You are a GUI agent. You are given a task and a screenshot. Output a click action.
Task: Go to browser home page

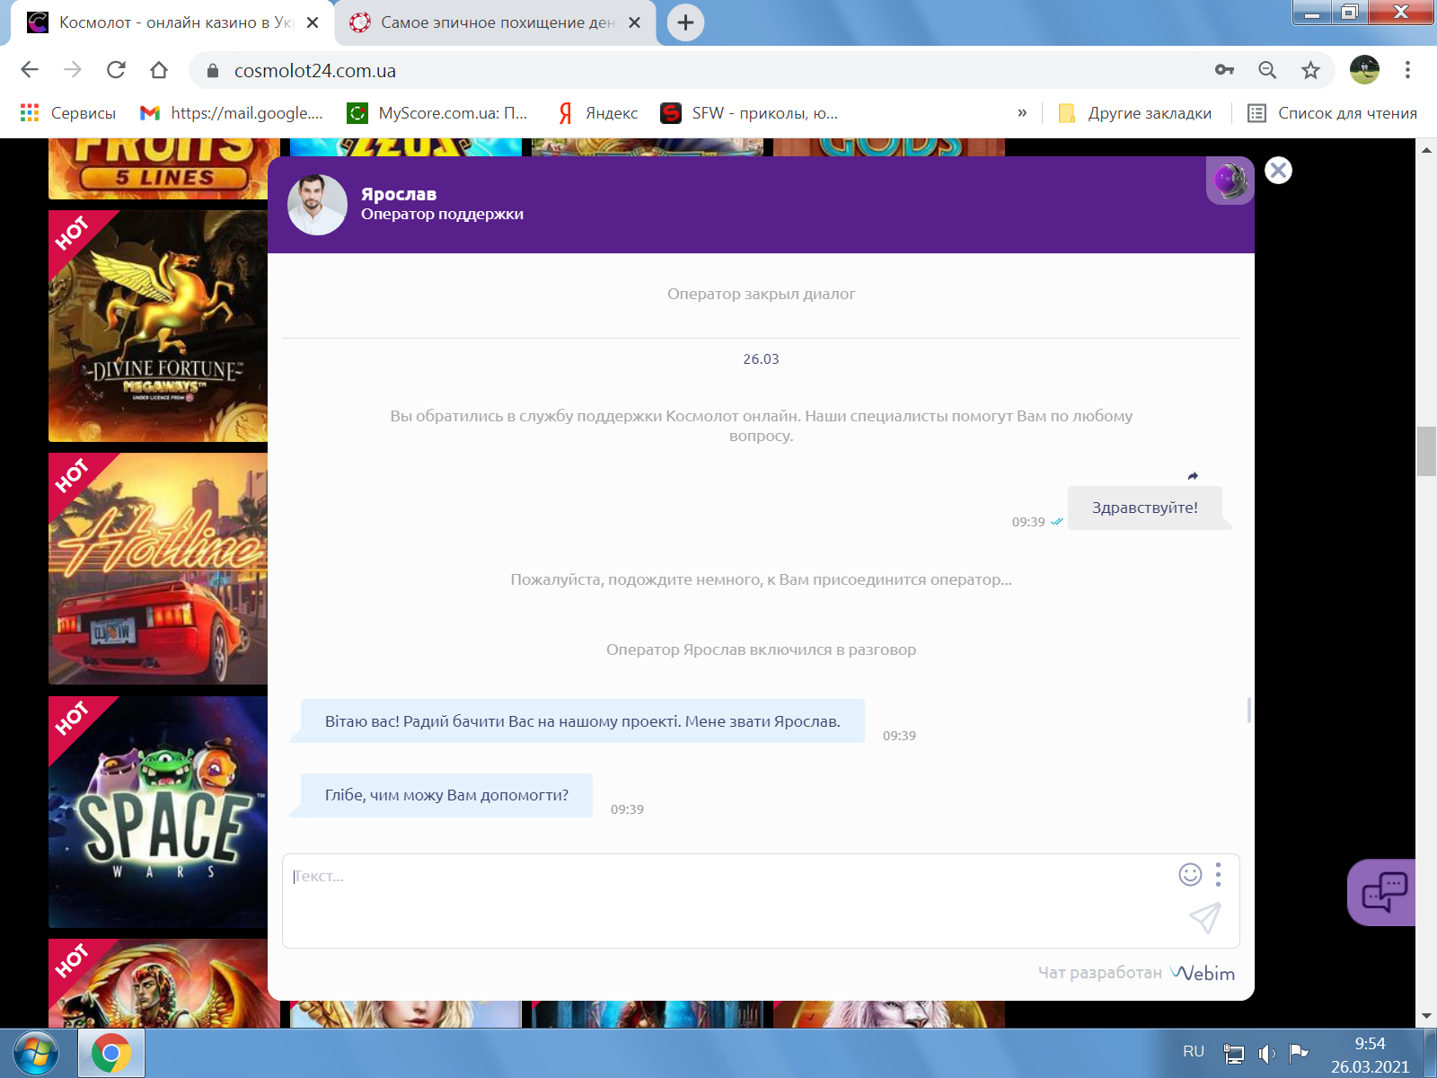(159, 70)
